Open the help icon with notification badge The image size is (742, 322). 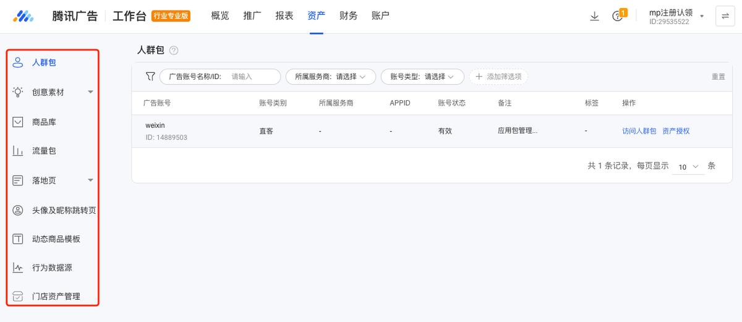coord(618,16)
